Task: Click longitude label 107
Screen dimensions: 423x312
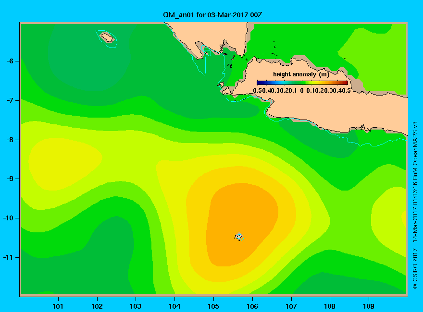Action: pyautogui.click(x=291, y=306)
